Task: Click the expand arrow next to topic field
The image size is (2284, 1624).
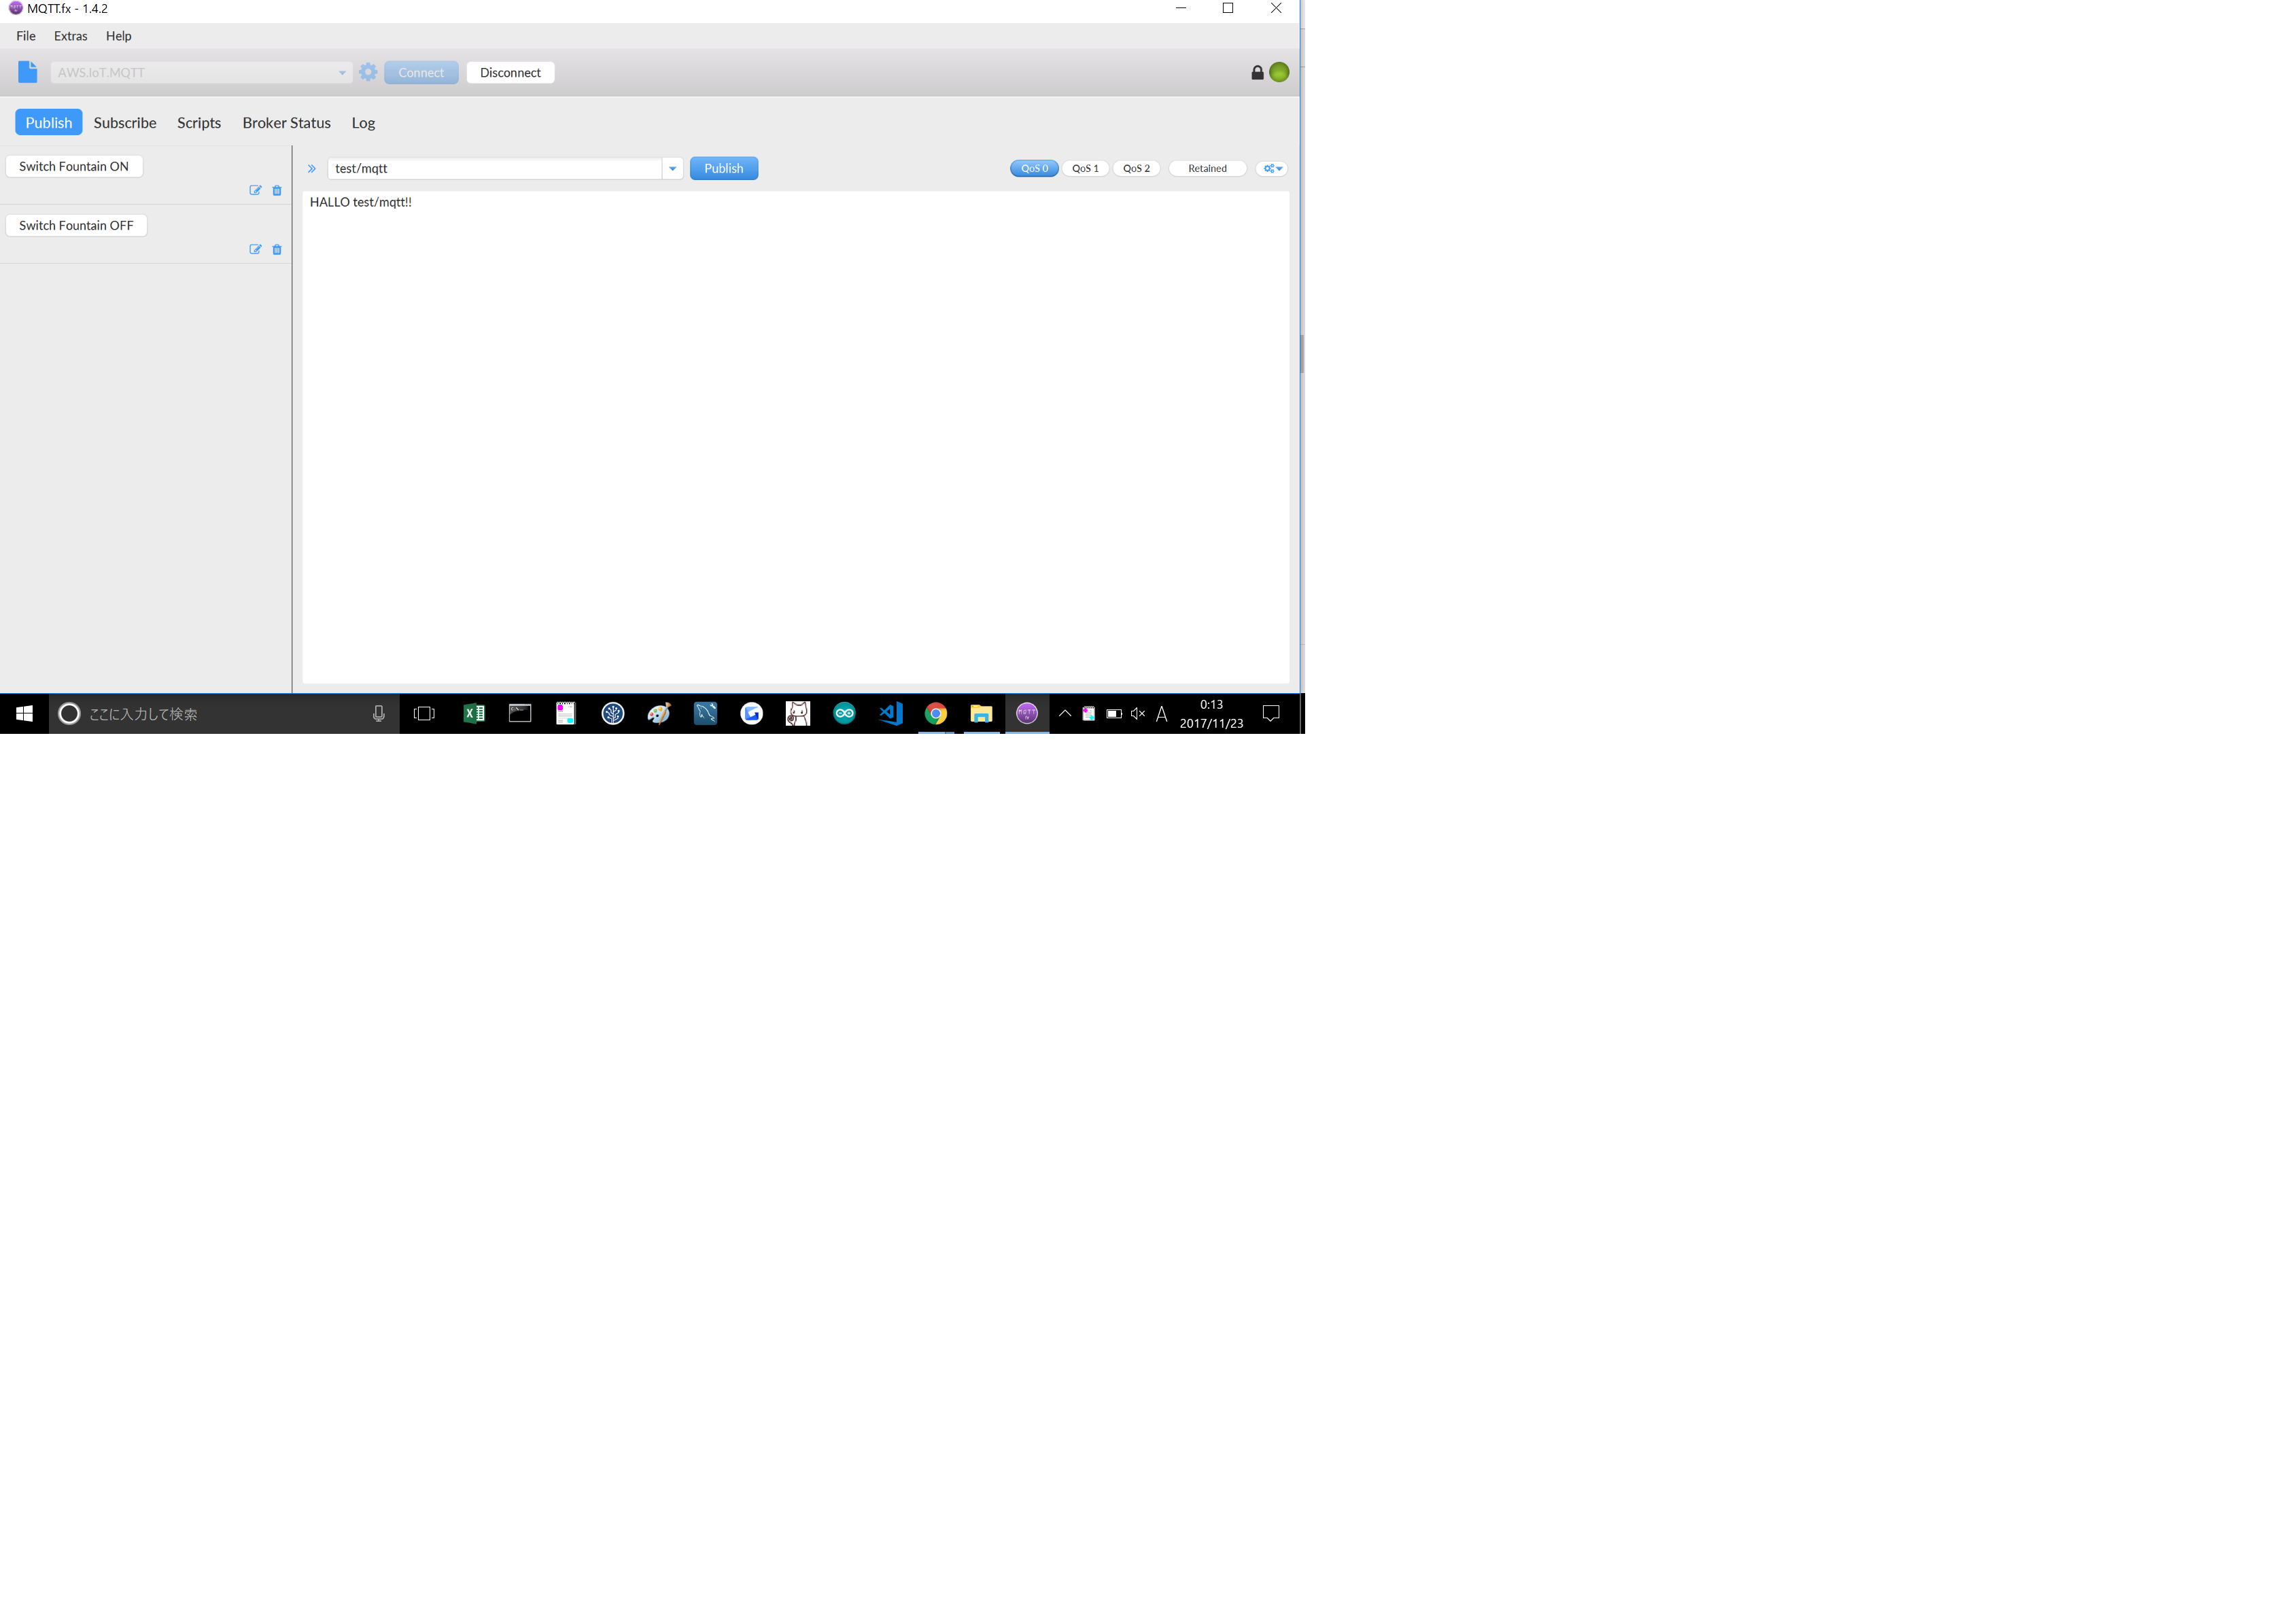Action: point(674,167)
